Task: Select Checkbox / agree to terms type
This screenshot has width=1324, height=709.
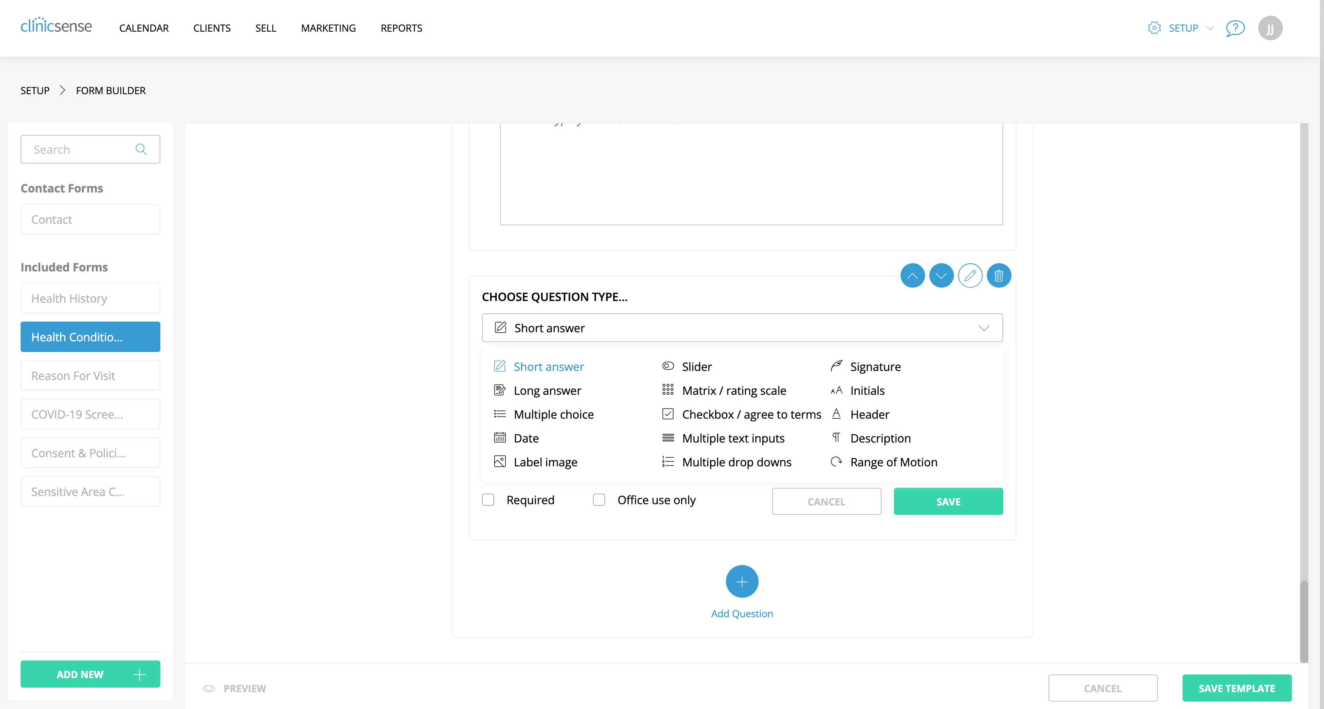Action: pos(751,415)
